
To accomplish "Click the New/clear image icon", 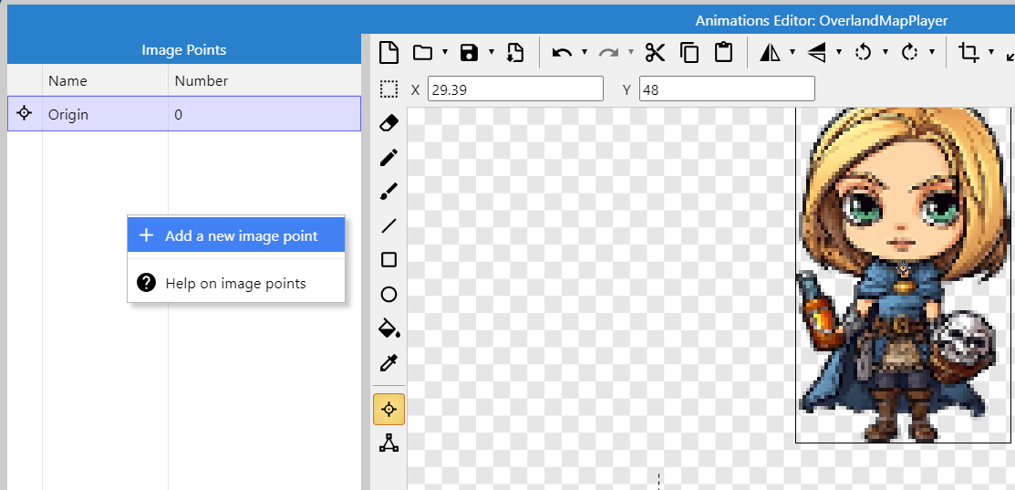I will coord(389,52).
